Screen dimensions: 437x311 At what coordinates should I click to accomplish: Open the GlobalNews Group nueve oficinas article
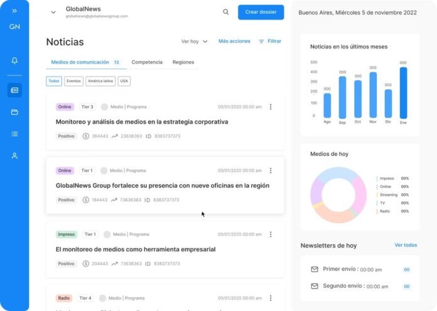pyautogui.click(x=162, y=185)
